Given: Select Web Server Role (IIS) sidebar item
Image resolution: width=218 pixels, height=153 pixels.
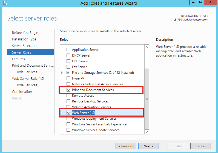Looking at the screenshot, I should [28, 78].
